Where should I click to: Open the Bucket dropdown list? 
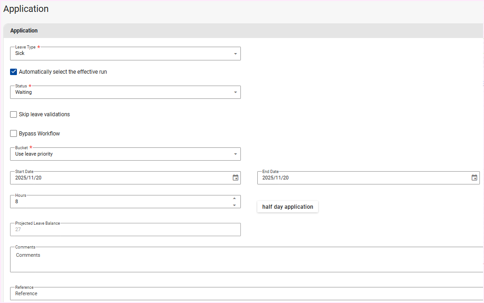235,154
